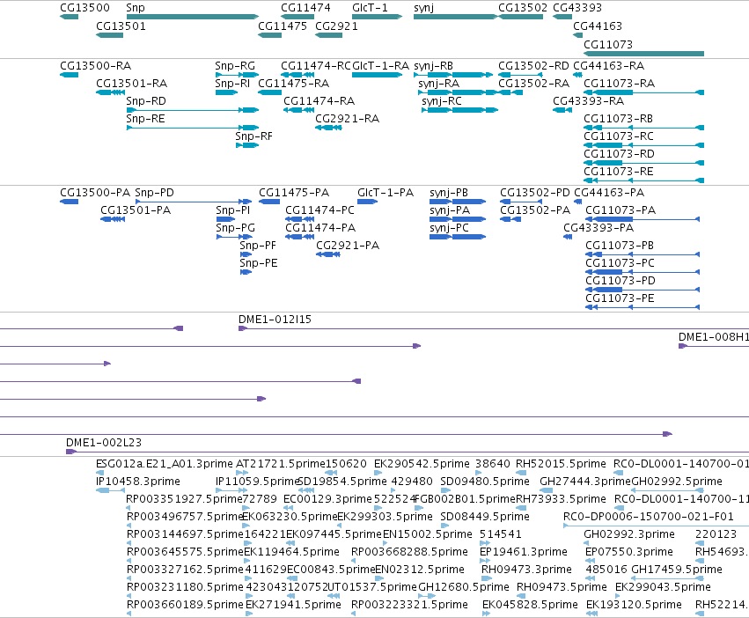Click protein CG2921-PA
The width and height of the screenshot is (749, 618).
coord(328,254)
